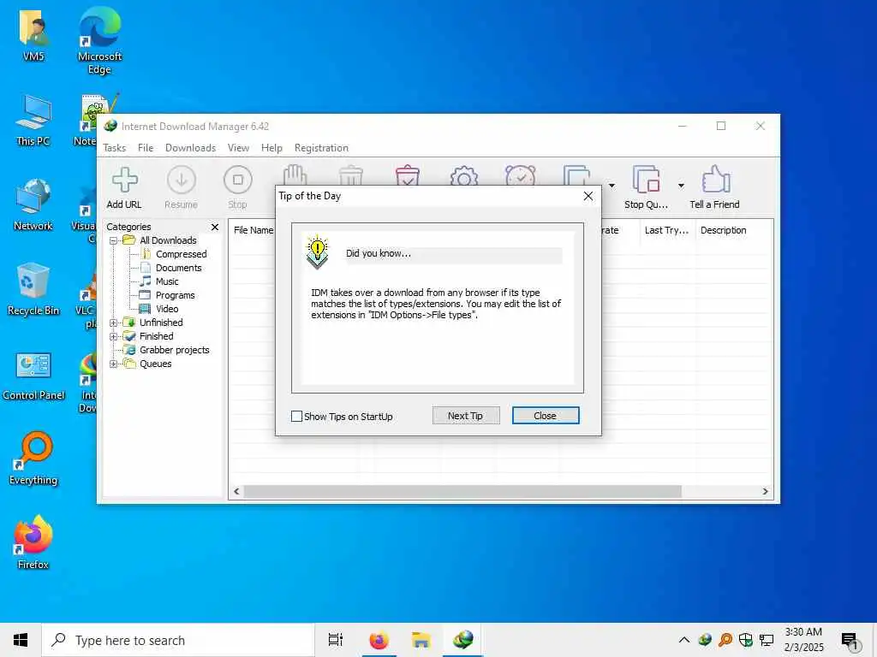Enable Show Tips on StartUp checkbox
Image resolution: width=877 pixels, height=657 pixels.
(296, 417)
